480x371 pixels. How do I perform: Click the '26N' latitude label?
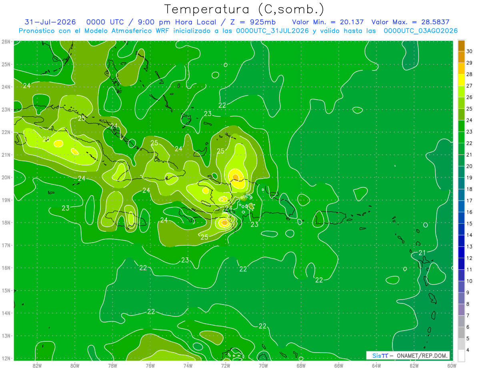tap(6, 42)
